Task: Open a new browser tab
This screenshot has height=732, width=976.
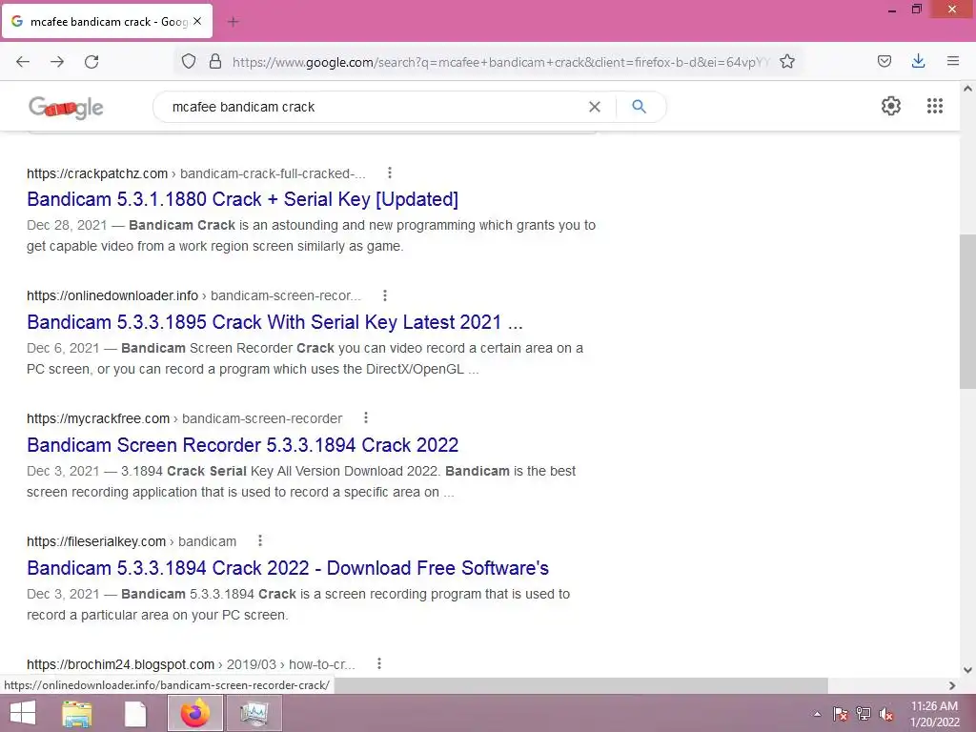Action: [234, 22]
